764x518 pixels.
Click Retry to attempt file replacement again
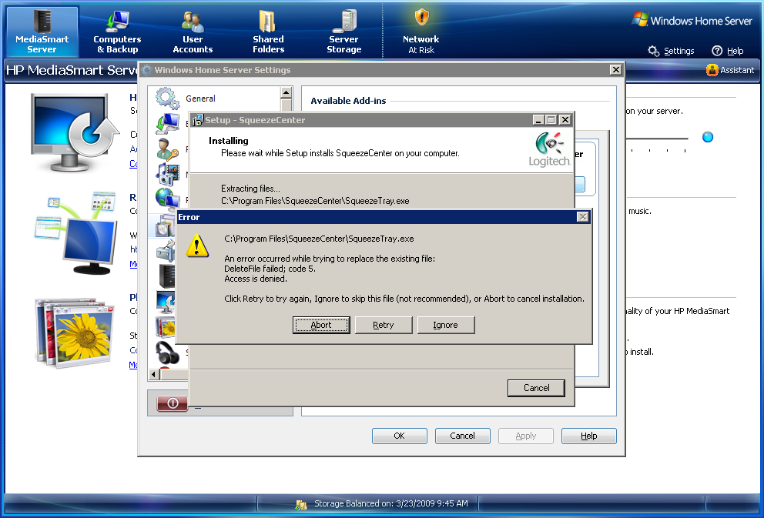click(384, 325)
